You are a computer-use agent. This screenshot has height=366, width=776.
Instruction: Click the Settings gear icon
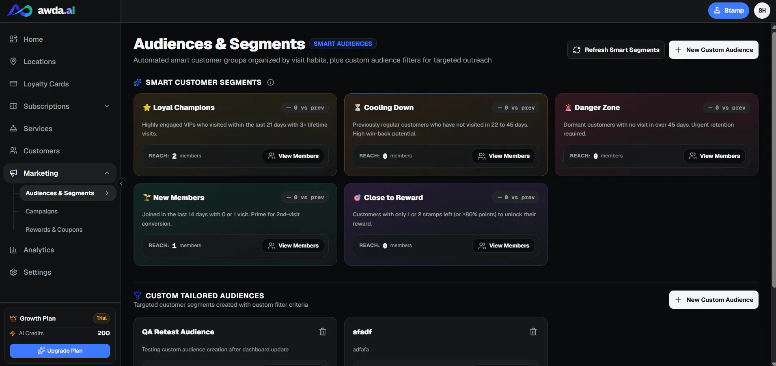(x=13, y=272)
